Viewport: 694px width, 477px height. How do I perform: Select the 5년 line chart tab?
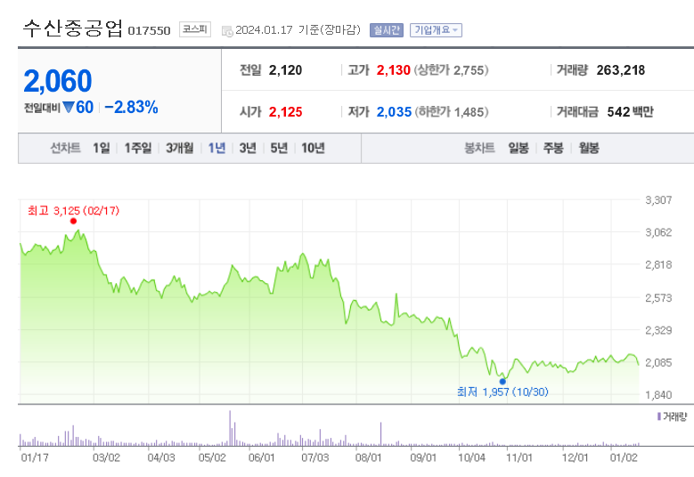click(x=279, y=148)
